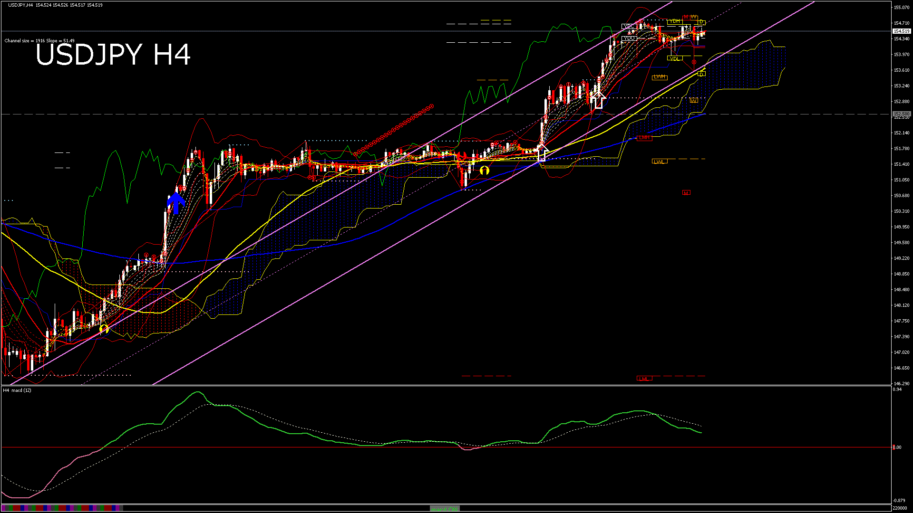The height and width of the screenshot is (513, 913).
Task: Click the YDL price label
Action: click(x=674, y=58)
